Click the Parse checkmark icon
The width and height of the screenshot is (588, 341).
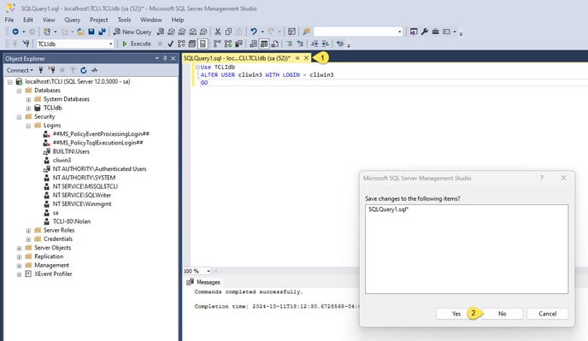tap(171, 44)
